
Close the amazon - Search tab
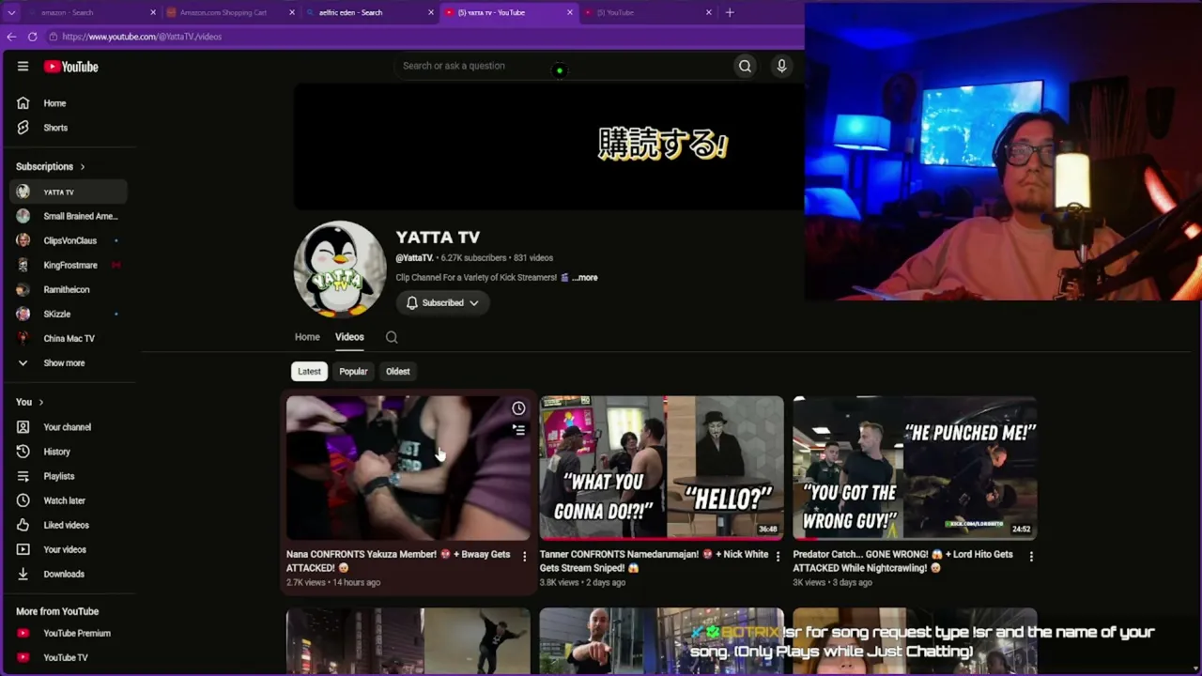153,12
